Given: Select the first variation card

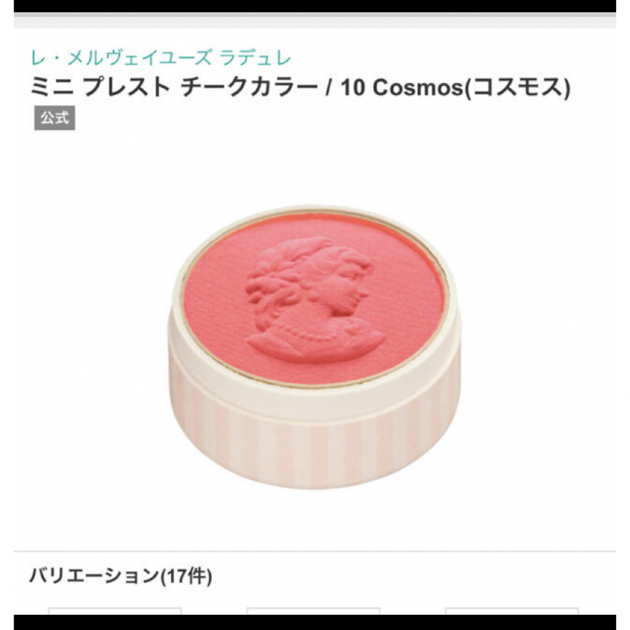Looking at the screenshot, I should (115, 611).
